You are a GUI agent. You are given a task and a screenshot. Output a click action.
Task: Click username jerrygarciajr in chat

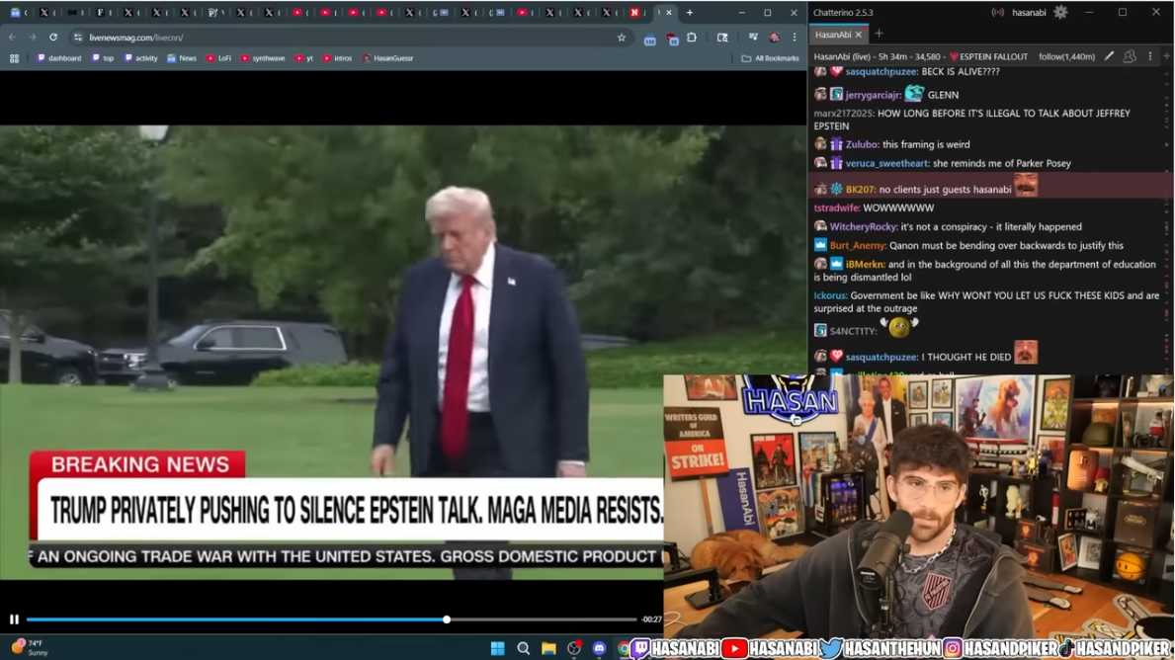coord(873,95)
